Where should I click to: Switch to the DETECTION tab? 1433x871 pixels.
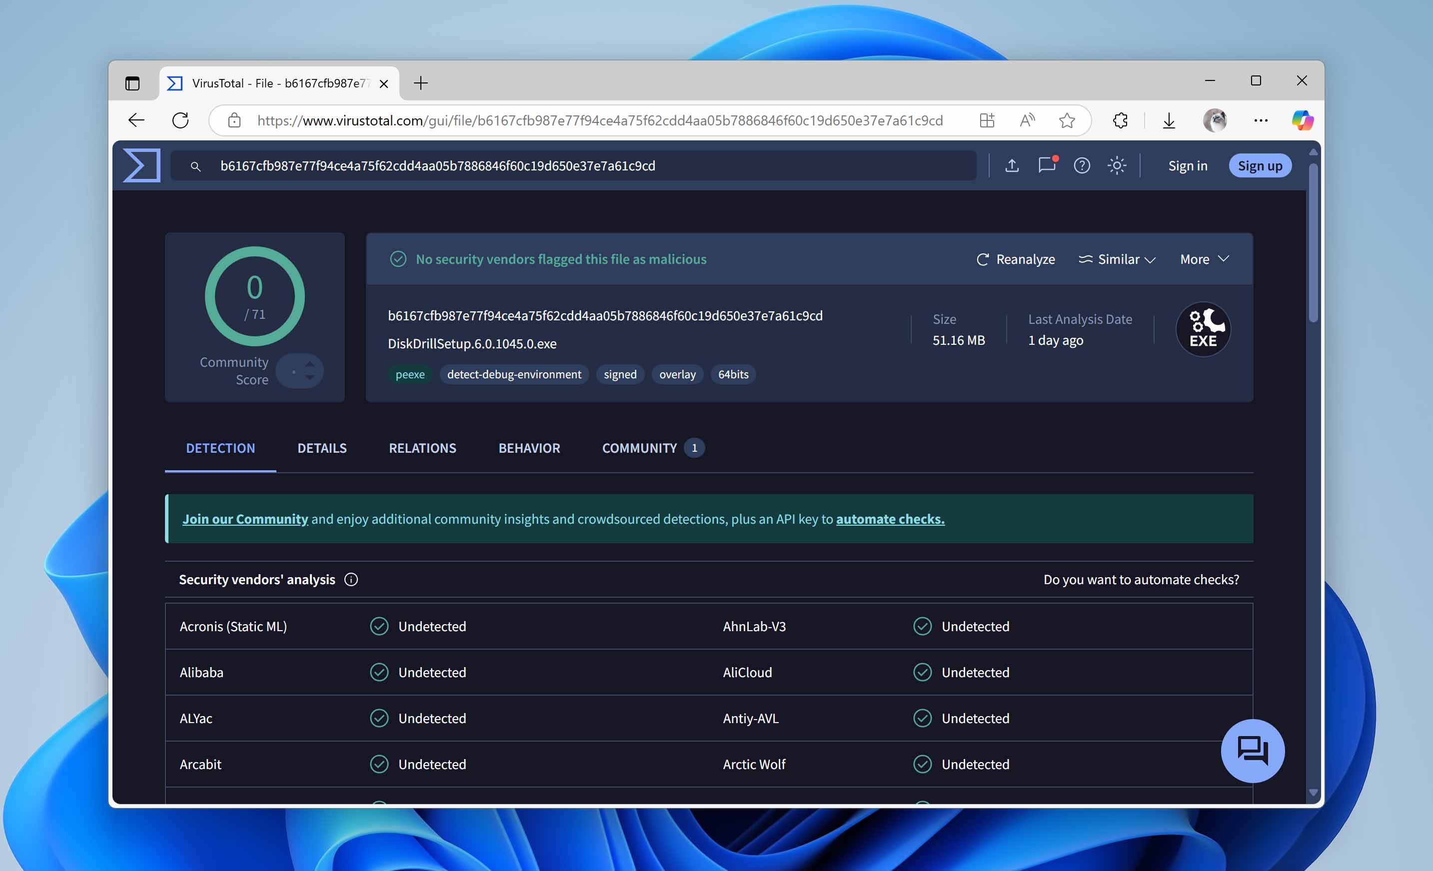(x=220, y=448)
